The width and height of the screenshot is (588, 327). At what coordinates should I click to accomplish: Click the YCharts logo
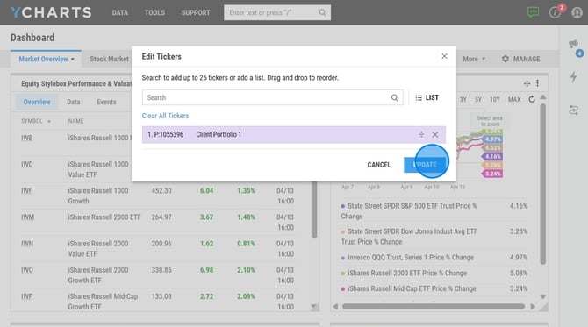(x=51, y=12)
